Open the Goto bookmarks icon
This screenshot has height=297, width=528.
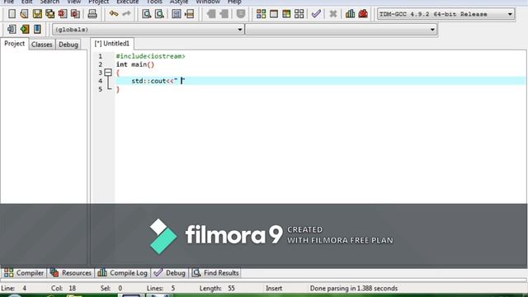click(x=37, y=30)
